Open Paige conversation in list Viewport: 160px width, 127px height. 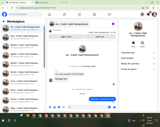[x=22, y=109]
